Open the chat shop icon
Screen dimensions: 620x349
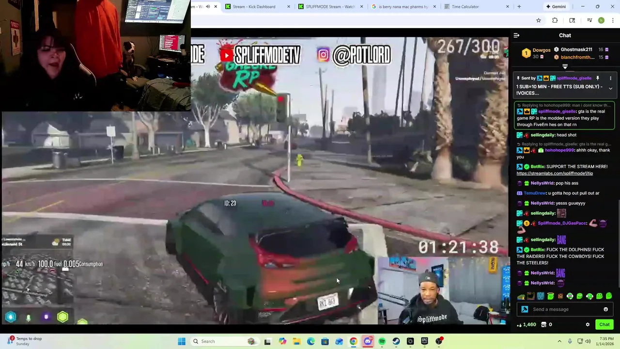pyautogui.click(x=543, y=324)
